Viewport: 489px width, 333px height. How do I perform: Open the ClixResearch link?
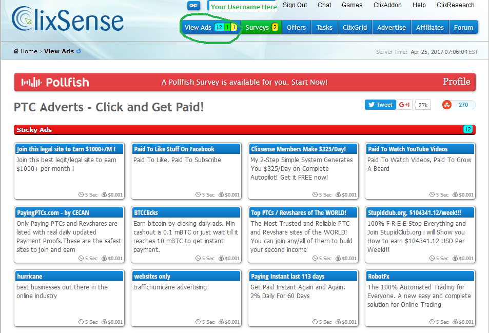pyautogui.click(x=455, y=5)
